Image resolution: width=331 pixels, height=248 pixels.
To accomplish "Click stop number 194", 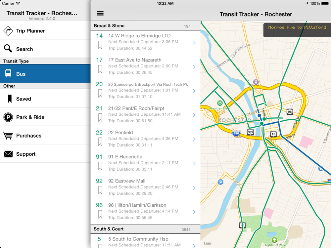I will pyautogui.click(x=187, y=26).
